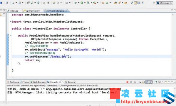This screenshot has height=106, width=176.
Task: Open the dropdown arrow next to Run button
Action: (x=85, y=3)
